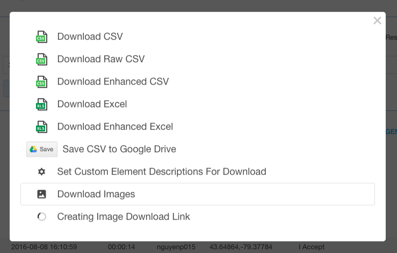Image resolution: width=397 pixels, height=253 pixels.
Task: Click the XLS icon beside Download Enhanced Excel
Action: 41,126
